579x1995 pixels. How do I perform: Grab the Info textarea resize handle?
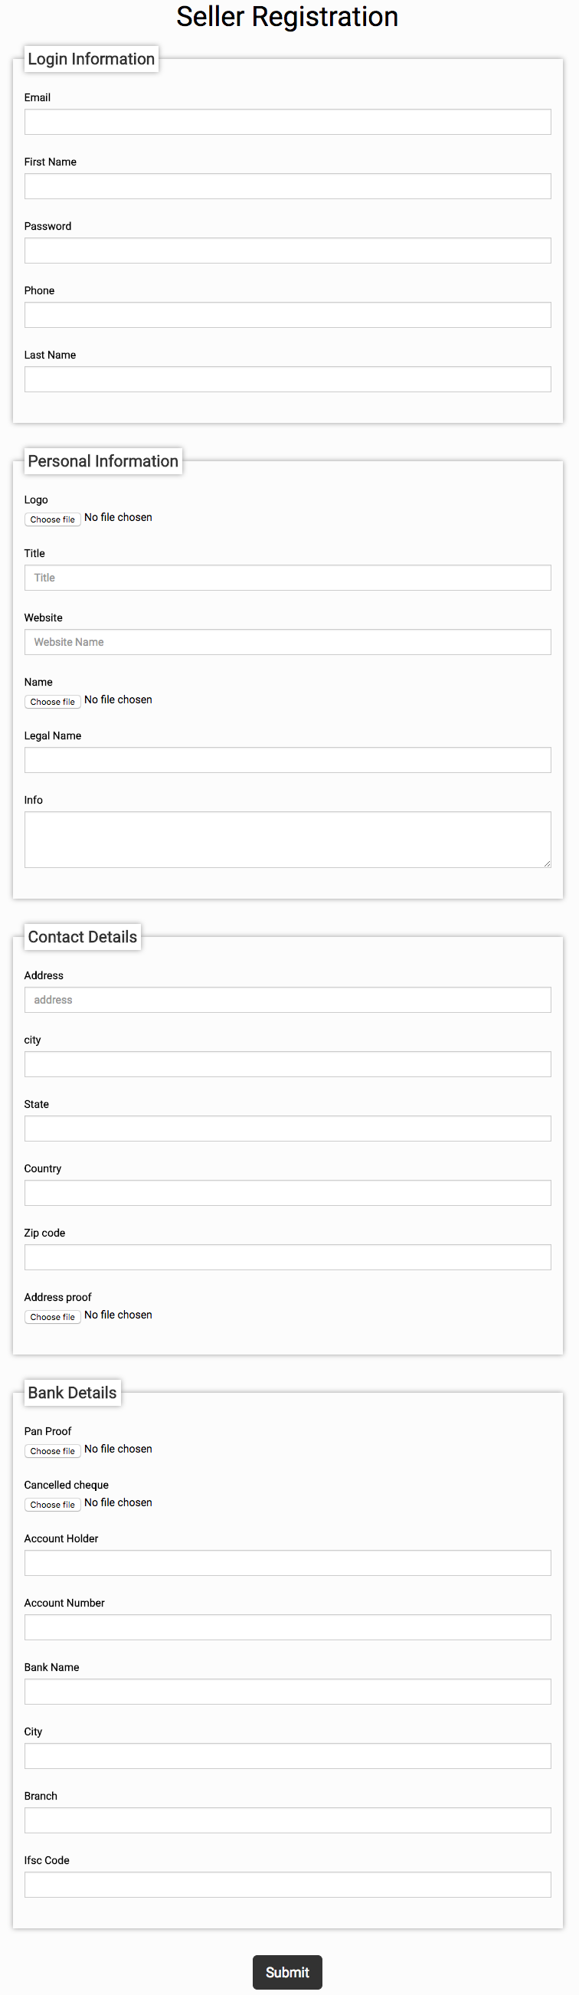pyautogui.click(x=547, y=863)
